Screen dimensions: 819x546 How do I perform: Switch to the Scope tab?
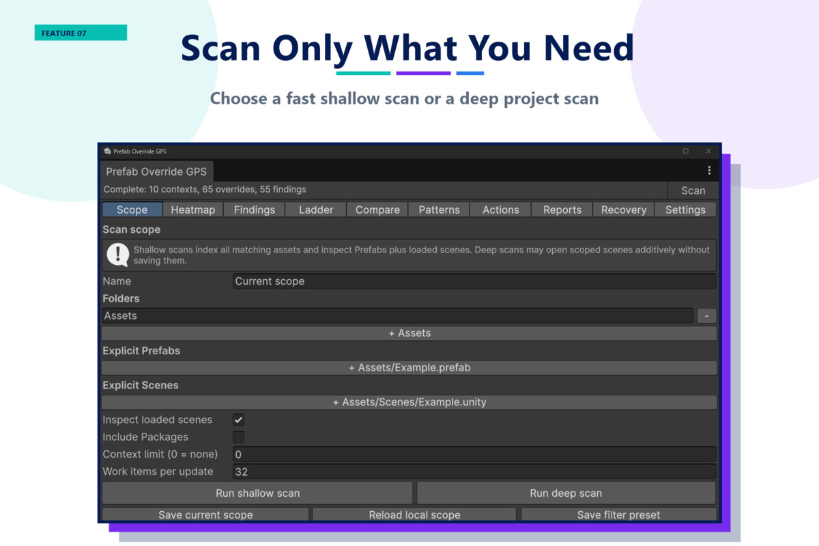[132, 210]
